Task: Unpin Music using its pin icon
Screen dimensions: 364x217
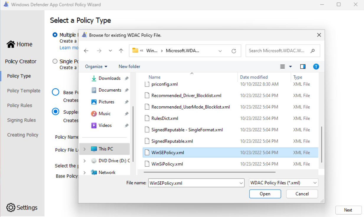Action: tap(126, 114)
